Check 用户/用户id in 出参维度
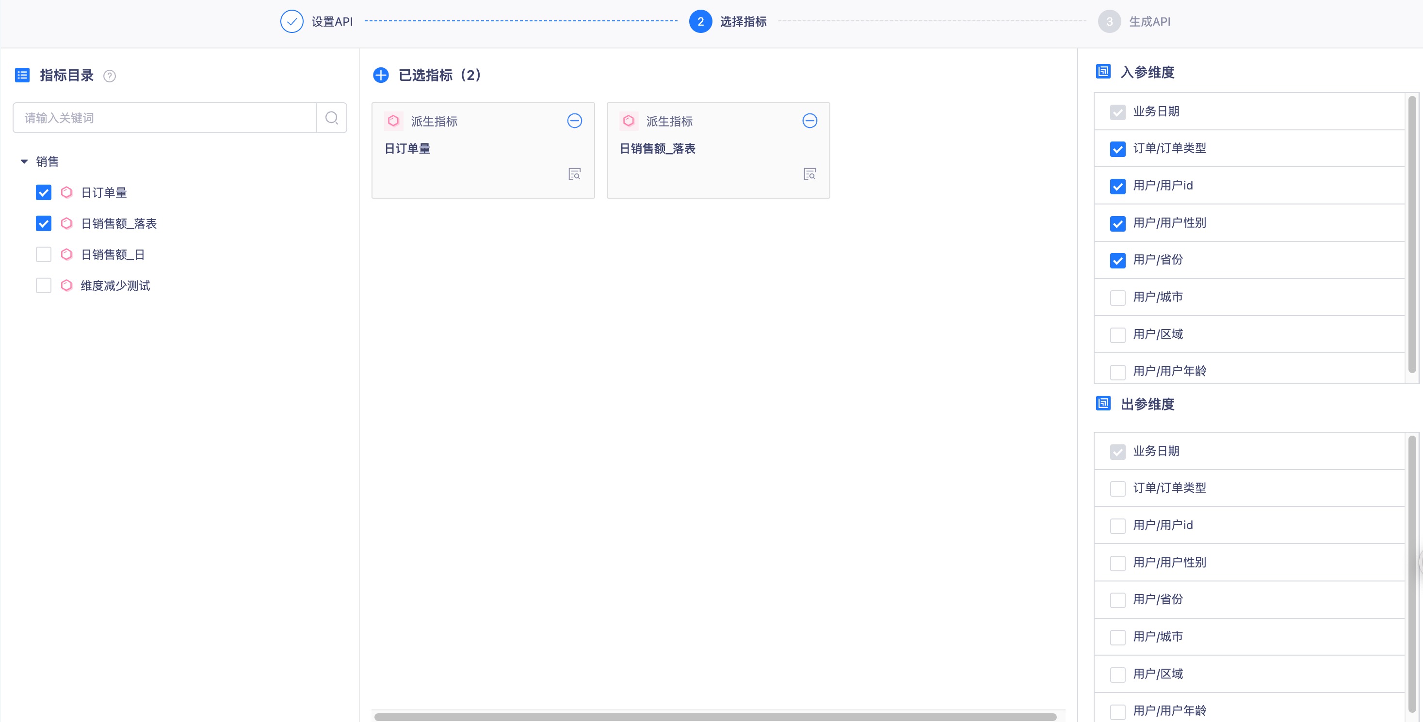 coord(1117,525)
